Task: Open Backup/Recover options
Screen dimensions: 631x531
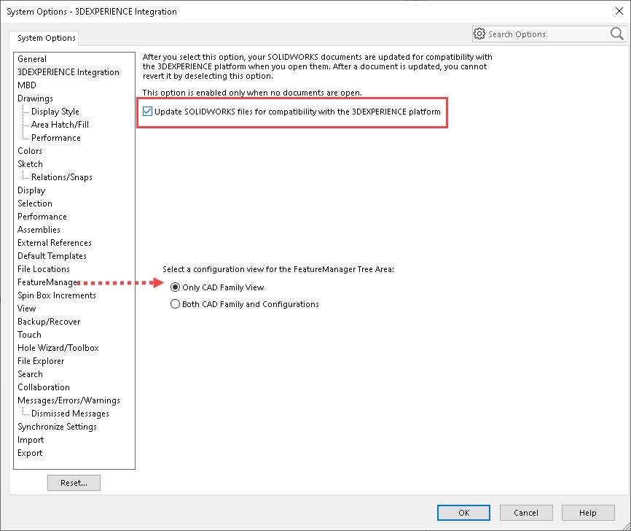Action: pyautogui.click(x=49, y=322)
